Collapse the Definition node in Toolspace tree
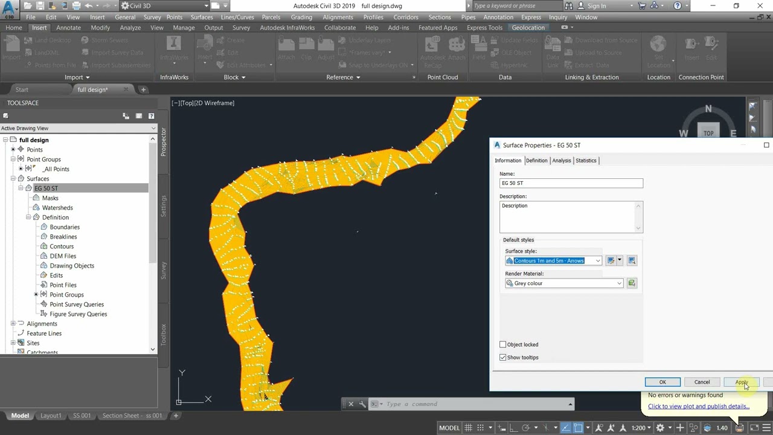This screenshot has width=773, height=435. click(x=28, y=217)
